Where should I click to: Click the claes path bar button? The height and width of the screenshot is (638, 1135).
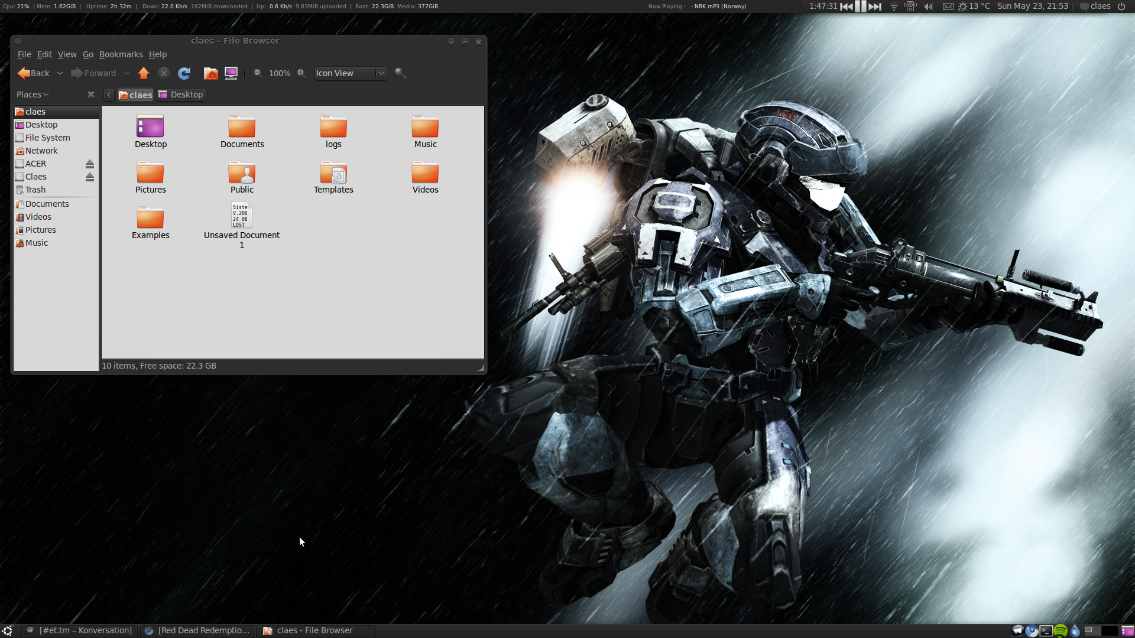click(x=135, y=95)
